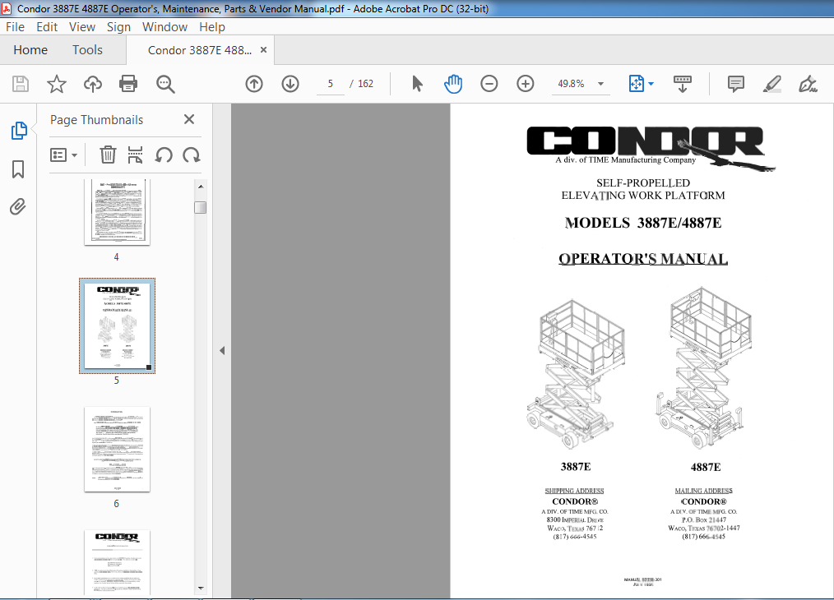Open fit page options arrow
This screenshot has height=600, width=834.
pyautogui.click(x=651, y=84)
